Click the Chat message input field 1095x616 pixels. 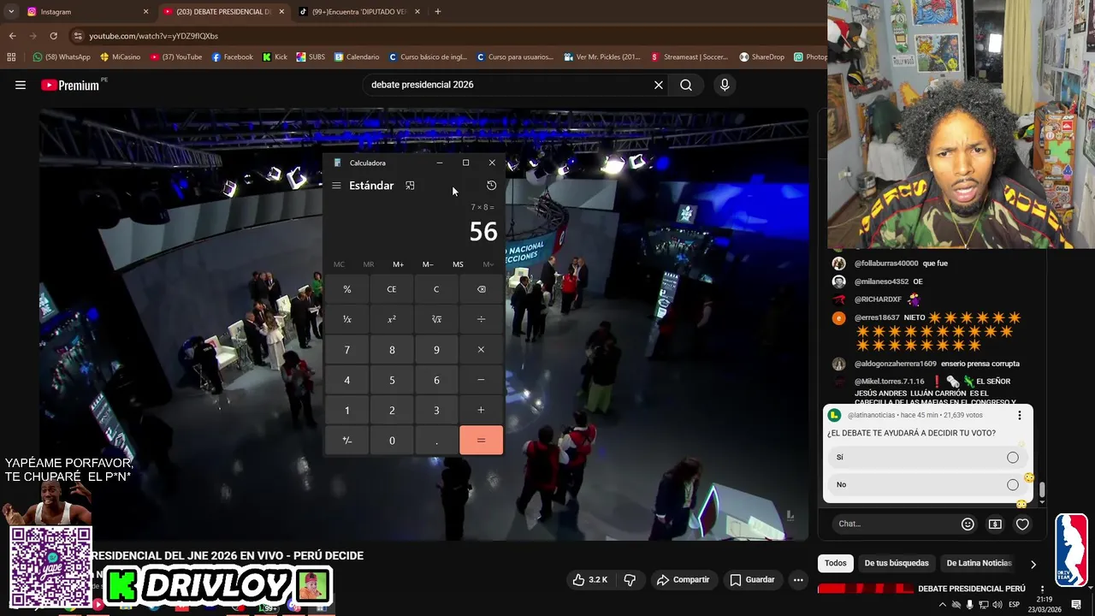(x=893, y=524)
